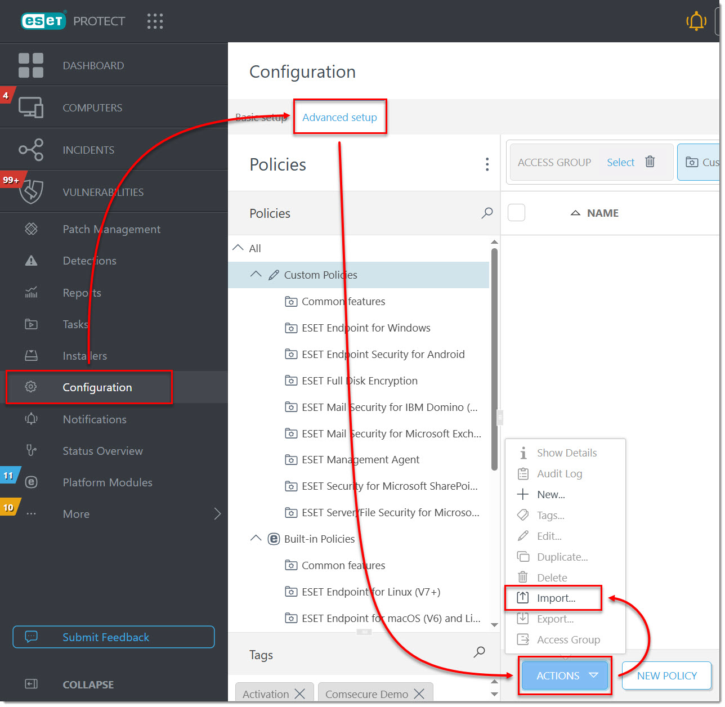Open Patch Management
The width and height of the screenshot is (725, 707).
click(x=114, y=229)
